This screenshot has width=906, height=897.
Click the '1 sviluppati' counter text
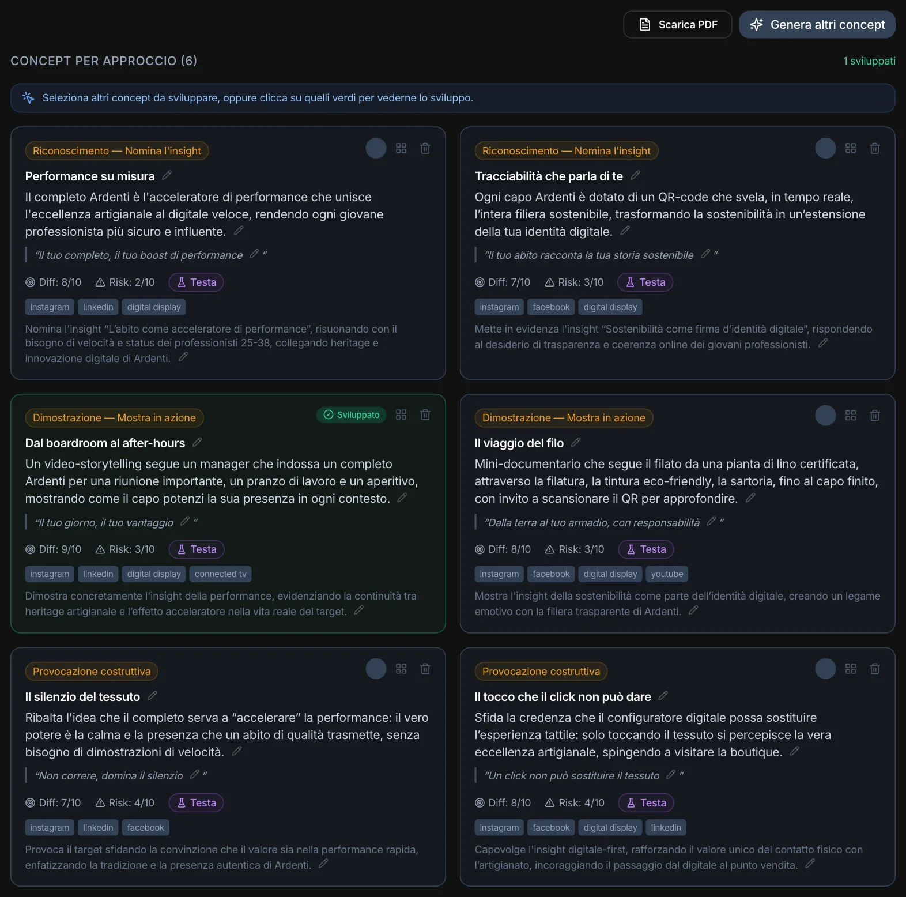869,61
